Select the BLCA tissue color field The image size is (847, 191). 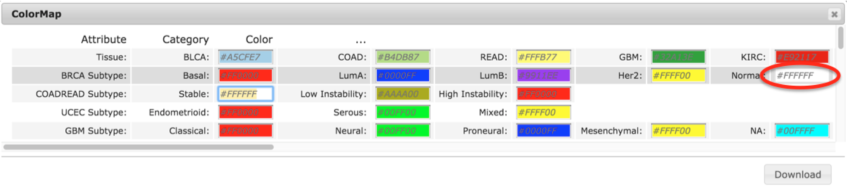click(x=245, y=57)
